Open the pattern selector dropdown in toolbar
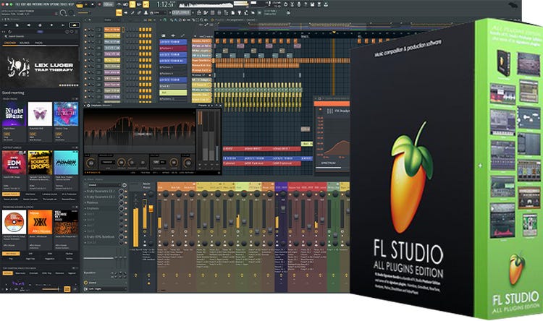This screenshot has height=321, width=543. pyautogui.click(x=181, y=12)
